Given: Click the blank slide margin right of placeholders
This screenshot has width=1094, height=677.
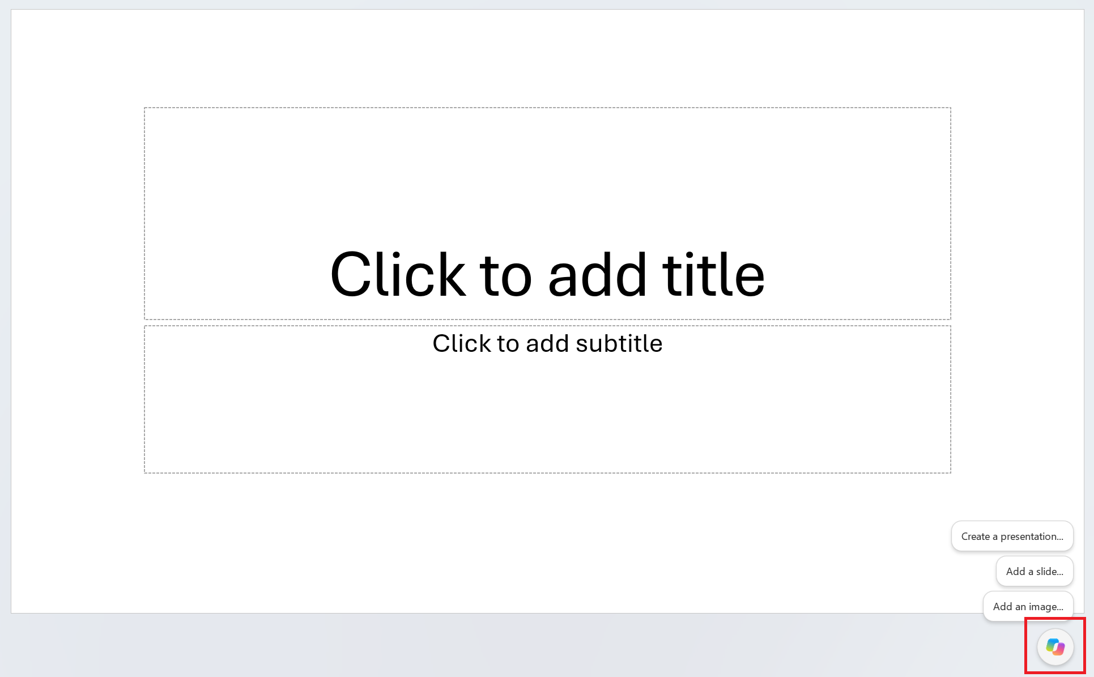Looking at the screenshot, I should pyautogui.click(x=1018, y=283).
